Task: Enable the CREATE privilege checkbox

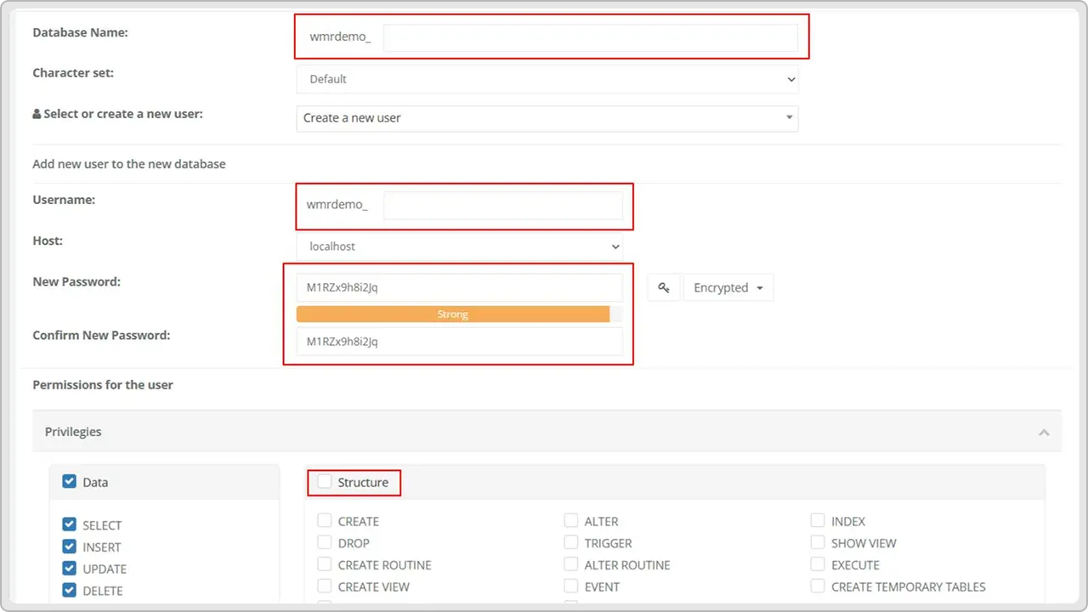Action: [325, 521]
